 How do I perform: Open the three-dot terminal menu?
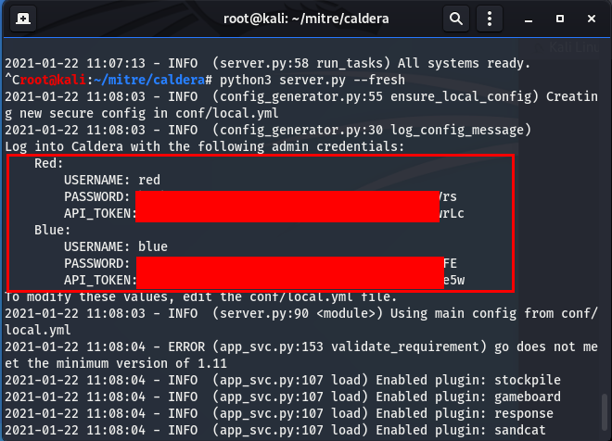point(490,19)
